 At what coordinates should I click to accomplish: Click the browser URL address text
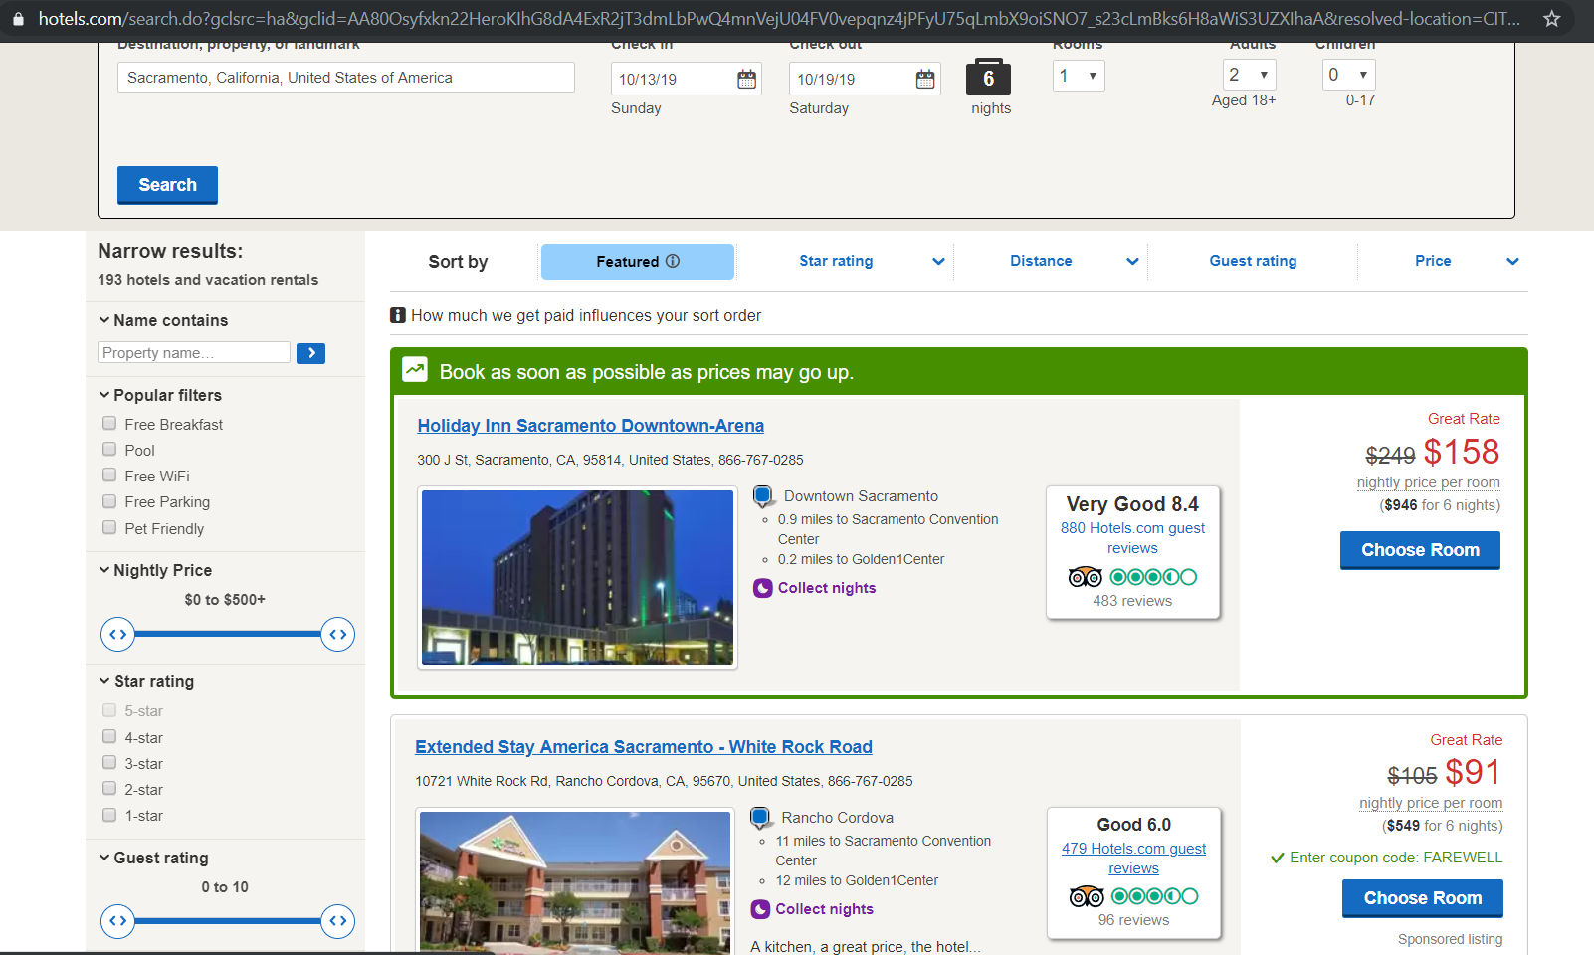coord(779,19)
